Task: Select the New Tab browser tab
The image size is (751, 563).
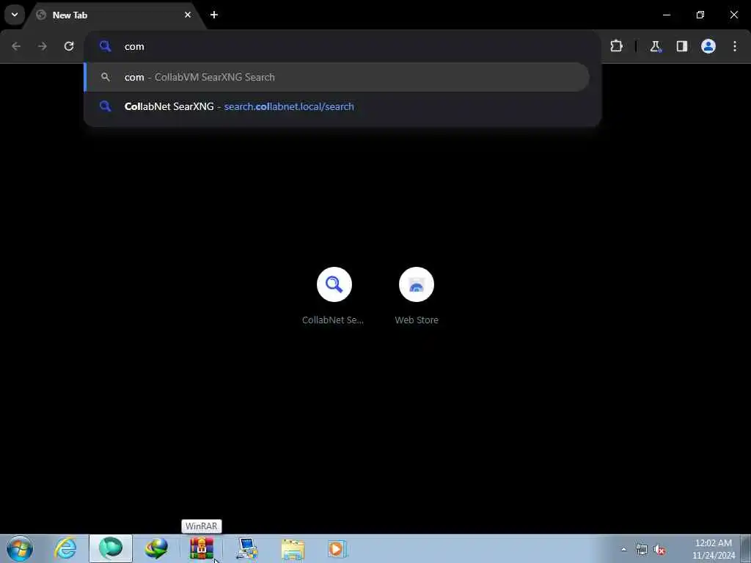Action: click(115, 15)
